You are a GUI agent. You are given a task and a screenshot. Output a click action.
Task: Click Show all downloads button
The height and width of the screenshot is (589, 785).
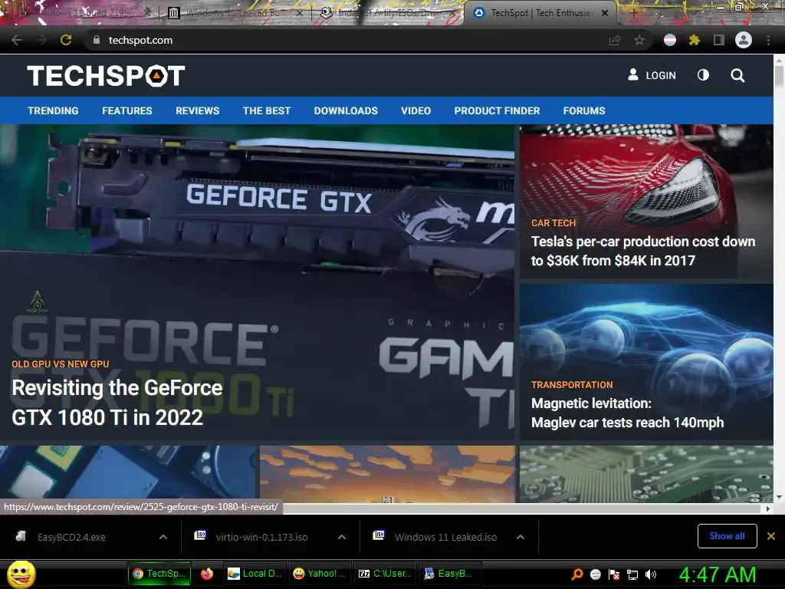pyautogui.click(x=727, y=536)
